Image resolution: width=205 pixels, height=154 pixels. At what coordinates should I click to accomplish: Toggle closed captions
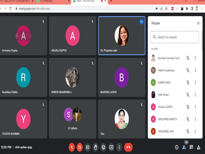pos(87,147)
